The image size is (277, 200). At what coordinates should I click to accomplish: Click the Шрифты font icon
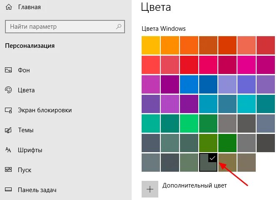coord(8,150)
